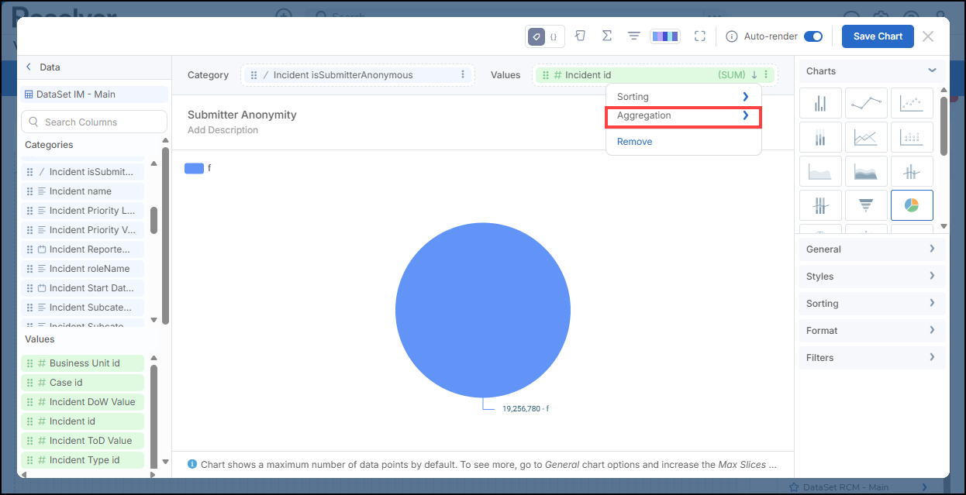Open the summation tool in the toolbar
Viewport: 966px width, 495px height.
point(607,36)
